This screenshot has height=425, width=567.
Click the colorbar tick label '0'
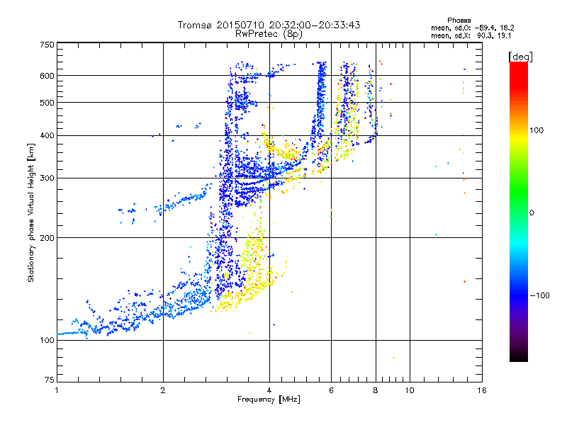(x=532, y=212)
